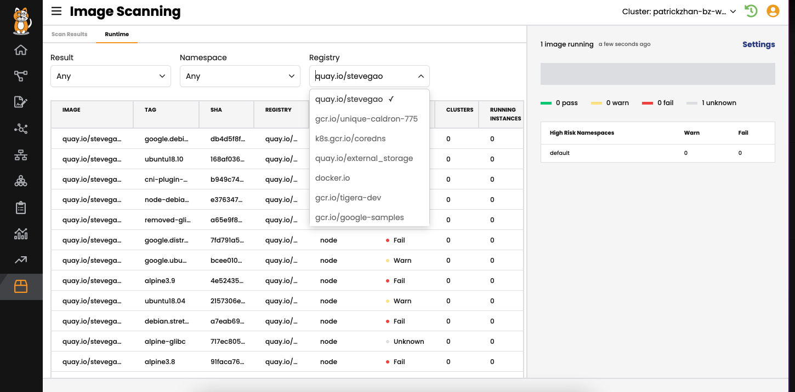Click the Unknown status of alpine-glibc row
This screenshot has height=392, width=795.
405,342
